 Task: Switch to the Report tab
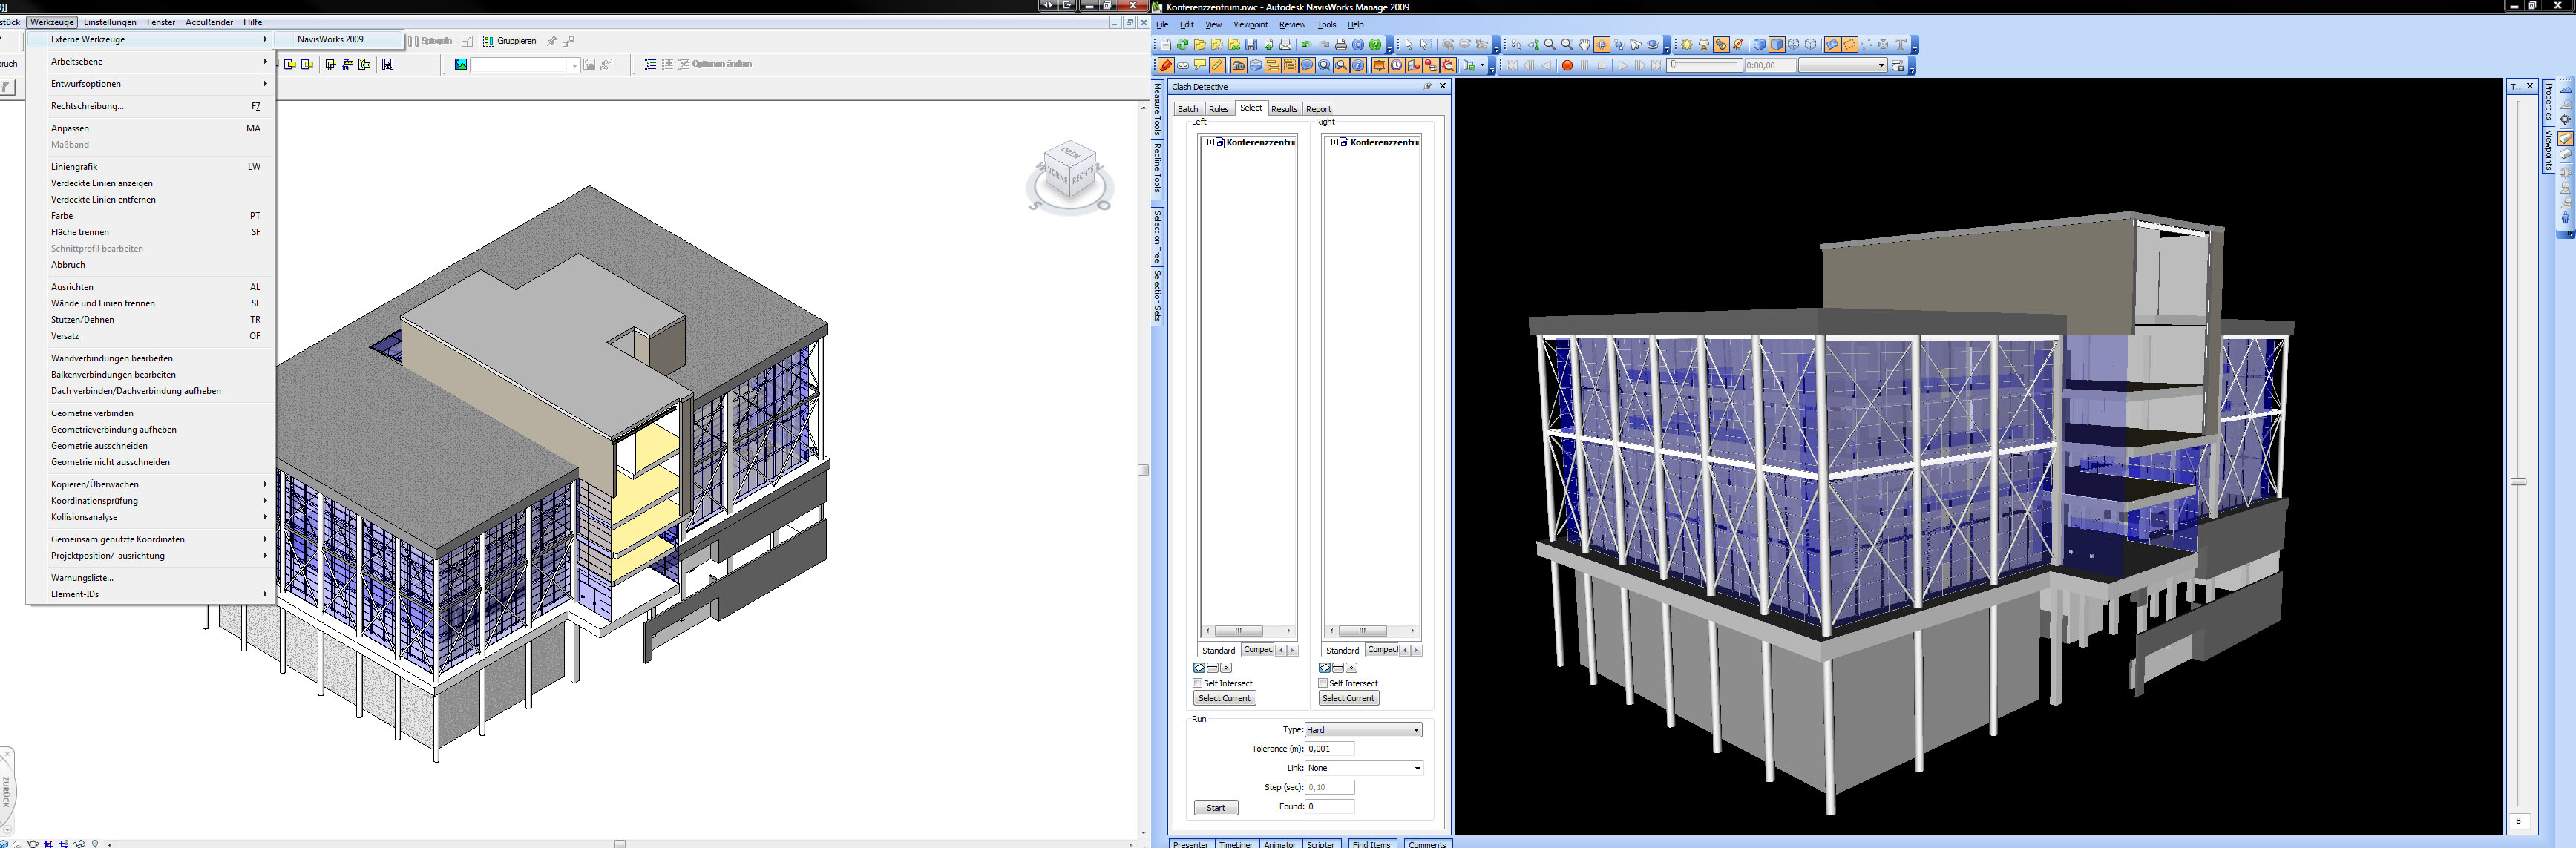(x=1318, y=109)
